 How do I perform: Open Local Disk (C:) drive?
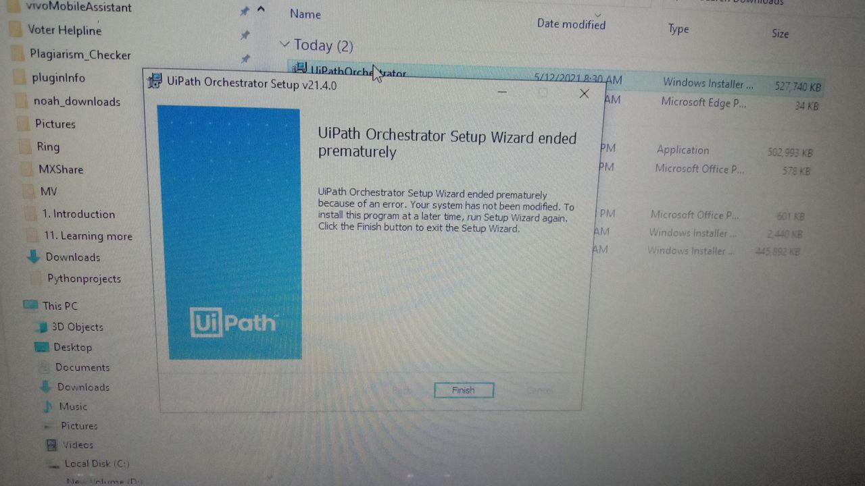97,464
